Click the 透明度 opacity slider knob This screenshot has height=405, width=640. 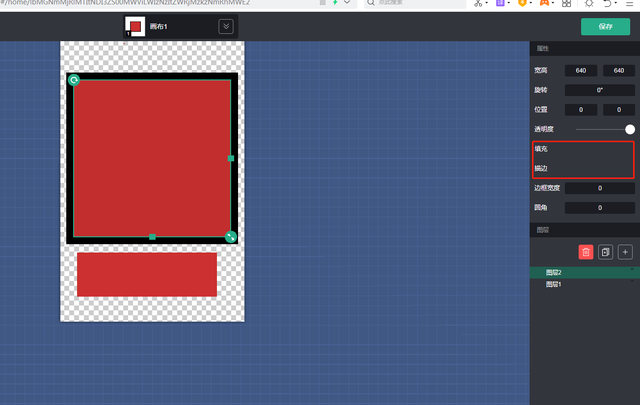(x=630, y=129)
